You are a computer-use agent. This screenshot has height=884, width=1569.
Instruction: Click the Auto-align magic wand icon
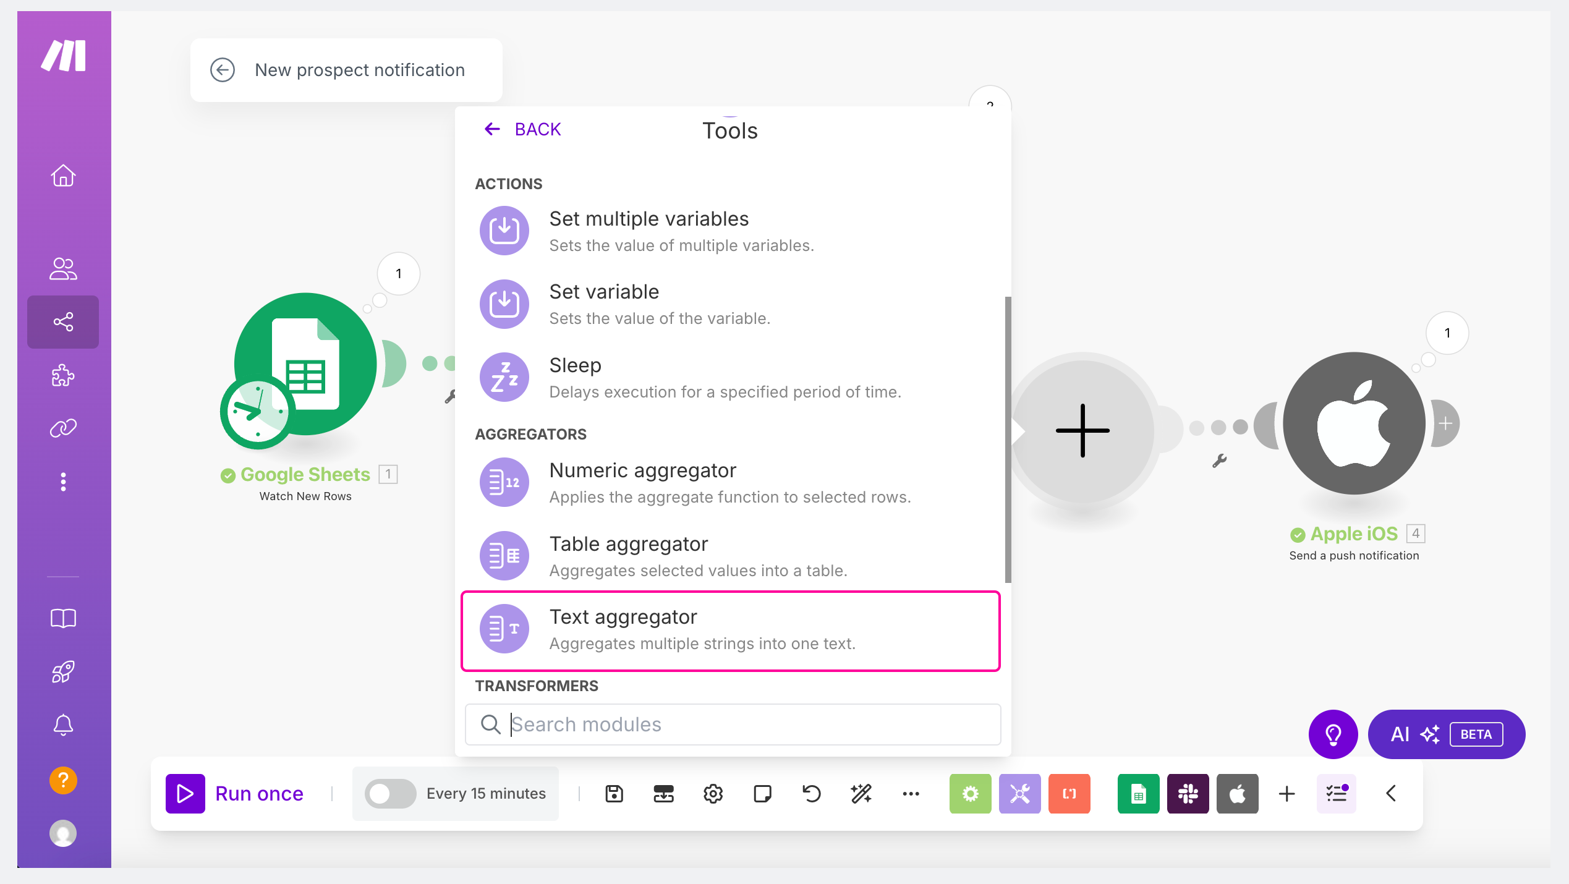pyautogui.click(x=861, y=794)
